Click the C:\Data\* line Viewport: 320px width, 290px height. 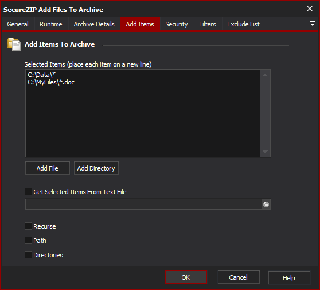(x=42, y=75)
